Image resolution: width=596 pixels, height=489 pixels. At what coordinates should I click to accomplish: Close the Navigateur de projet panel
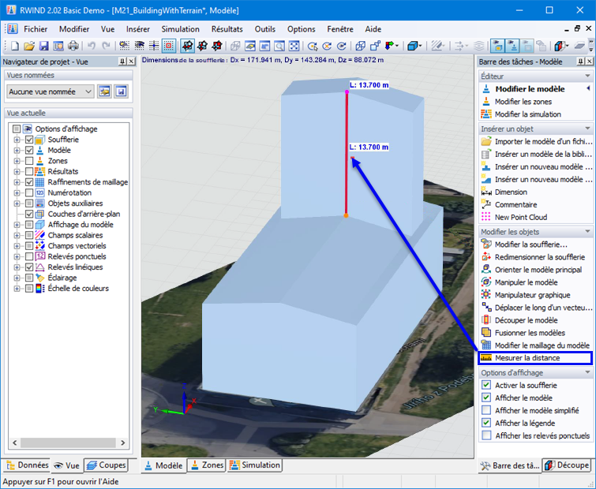[x=131, y=62]
